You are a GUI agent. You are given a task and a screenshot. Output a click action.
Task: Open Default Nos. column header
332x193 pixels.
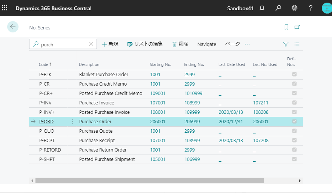[292, 62]
